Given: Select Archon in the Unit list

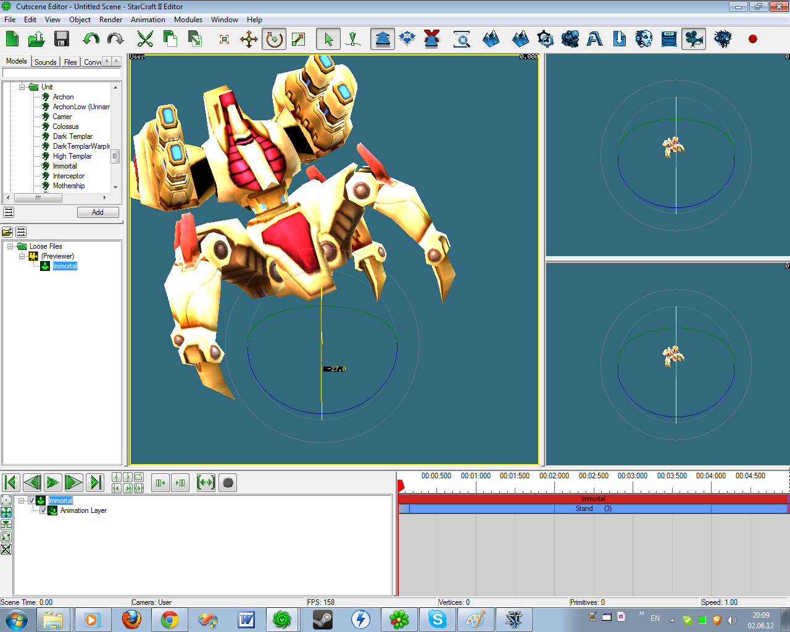Looking at the screenshot, I should 63,97.
